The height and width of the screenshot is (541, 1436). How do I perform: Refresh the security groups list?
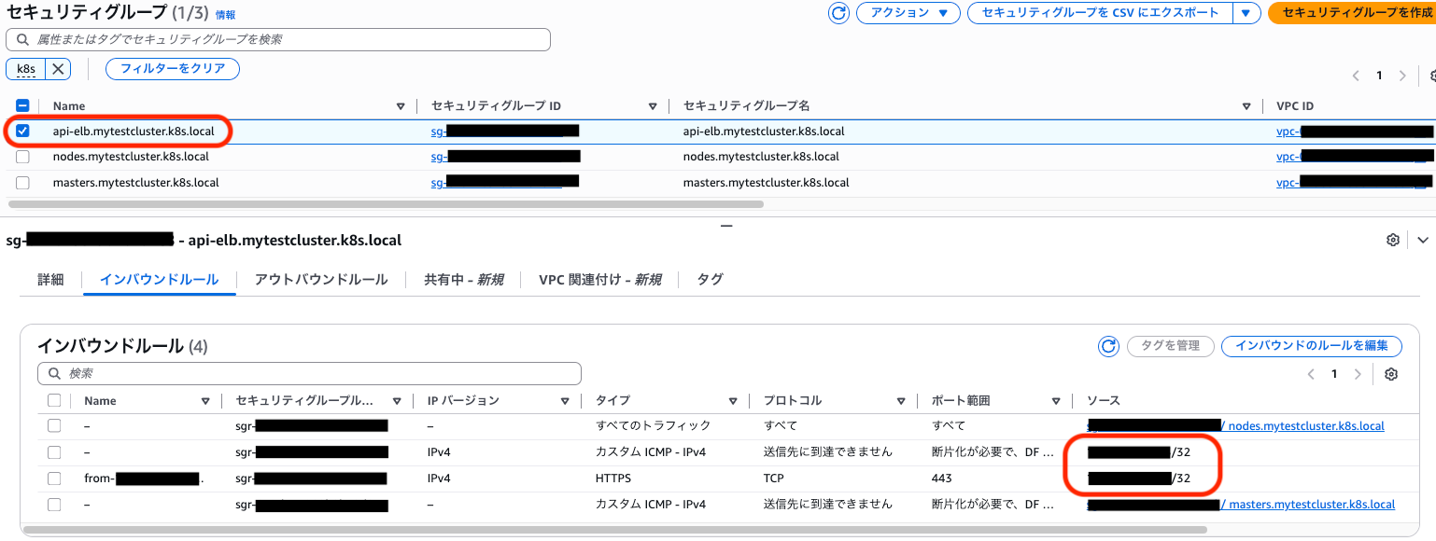[x=838, y=13]
